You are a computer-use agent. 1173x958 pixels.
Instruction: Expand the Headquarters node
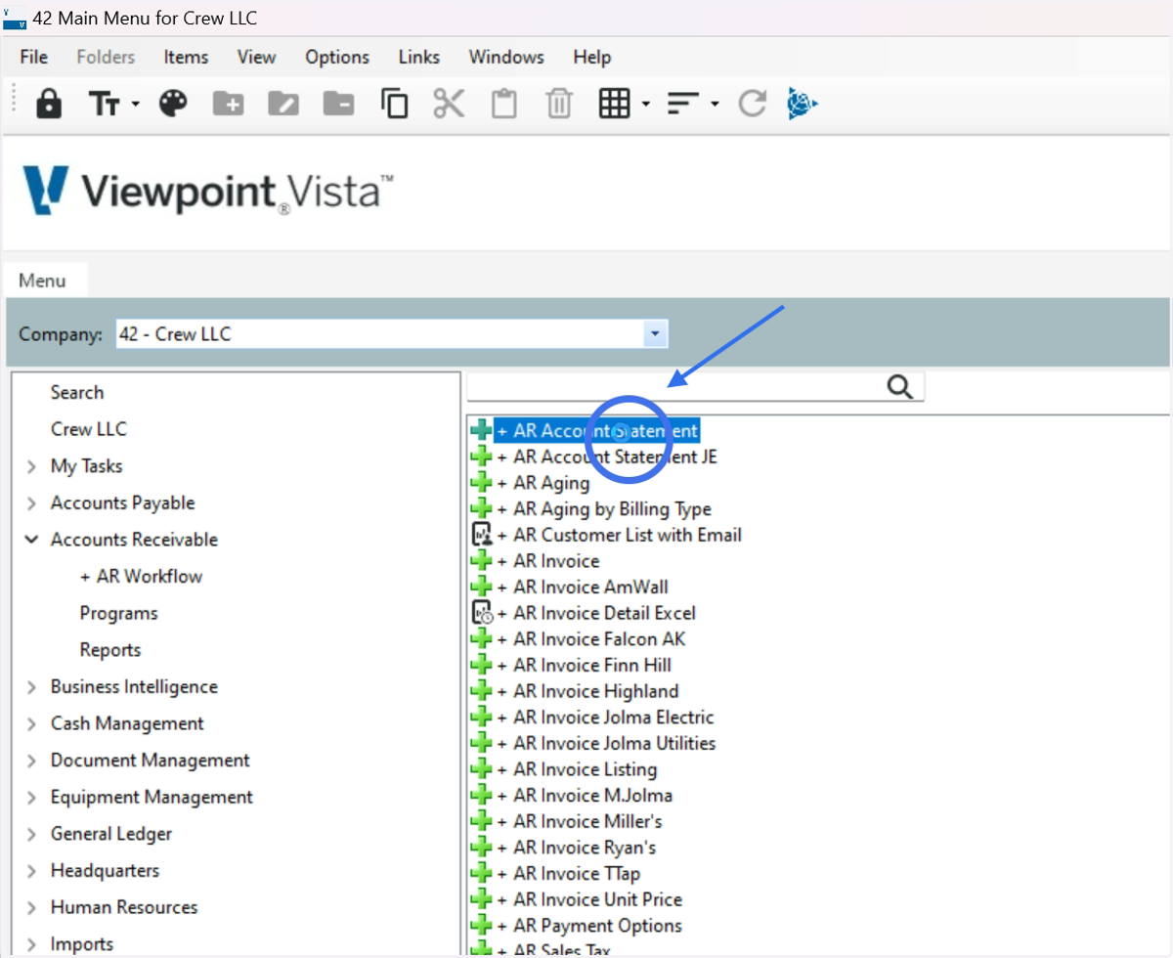[32, 872]
